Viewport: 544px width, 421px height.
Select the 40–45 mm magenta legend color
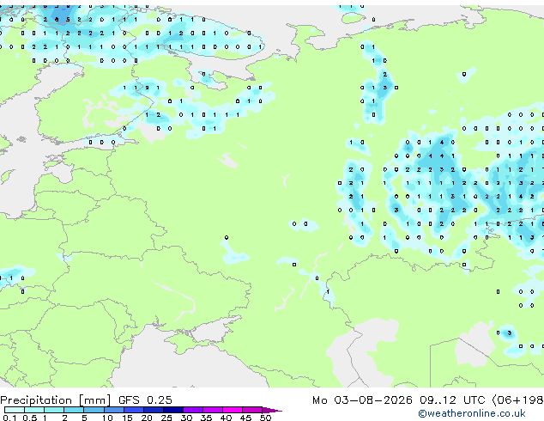tap(233, 410)
